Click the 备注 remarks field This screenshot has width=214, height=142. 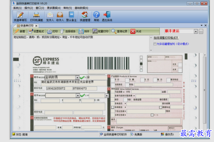coord(149,121)
